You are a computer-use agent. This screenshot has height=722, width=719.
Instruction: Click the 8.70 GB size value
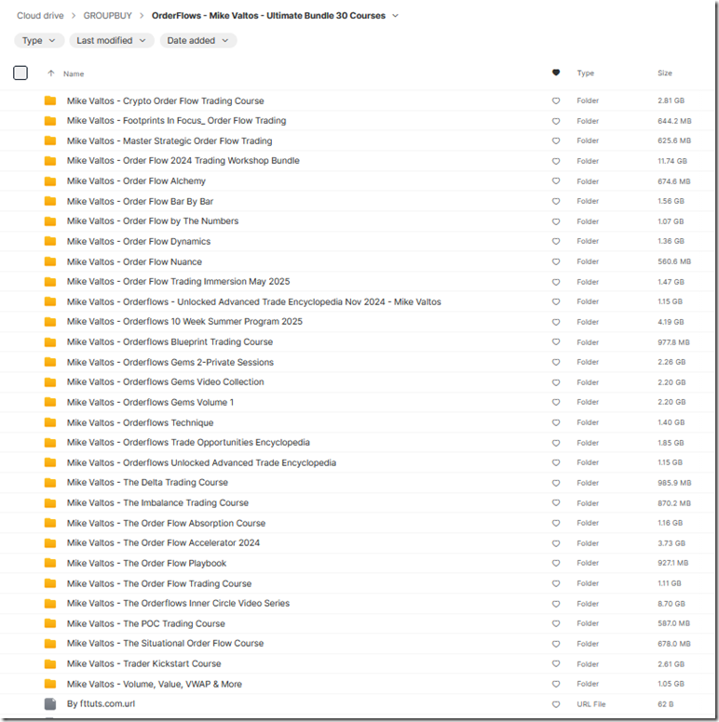(x=672, y=604)
